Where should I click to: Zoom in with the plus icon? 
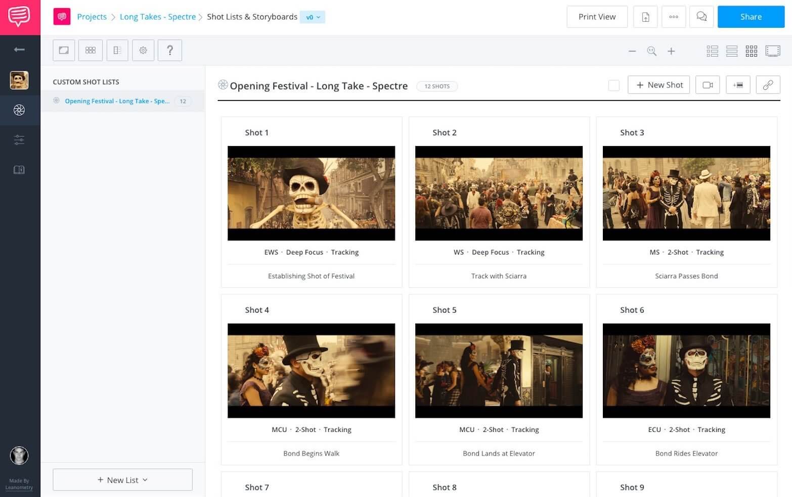[x=671, y=51]
